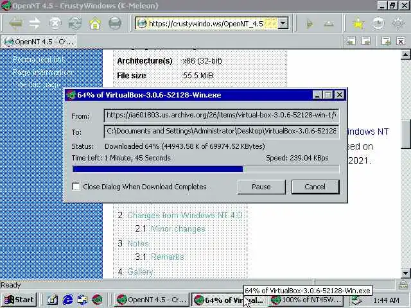Click the To destination path field
The height and width of the screenshot is (308, 411).
222,131
